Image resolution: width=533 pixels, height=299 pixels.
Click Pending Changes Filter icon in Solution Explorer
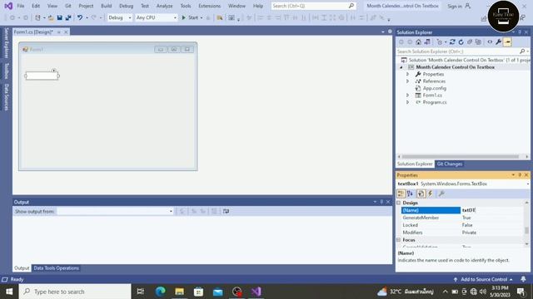[440, 42]
